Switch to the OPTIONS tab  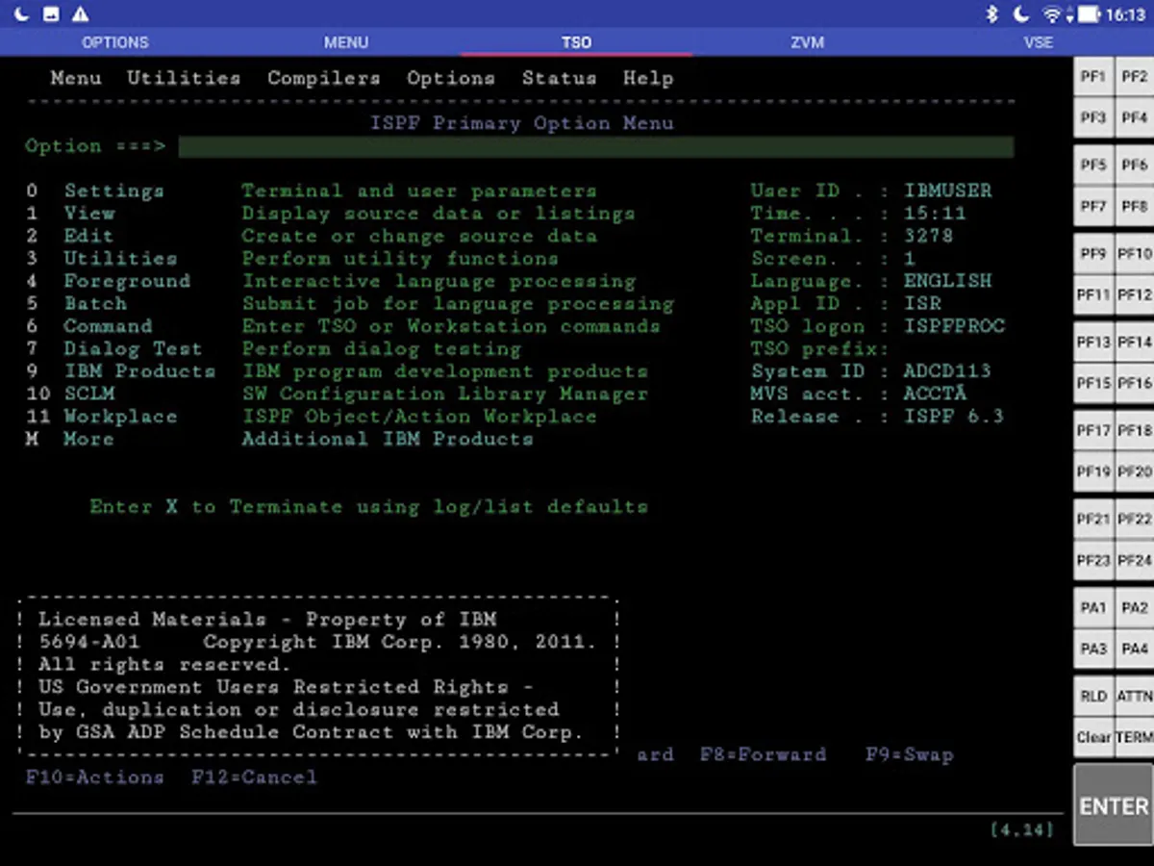[115, 42]
